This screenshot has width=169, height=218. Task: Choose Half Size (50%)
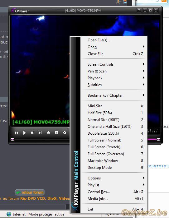click(114, 113)
